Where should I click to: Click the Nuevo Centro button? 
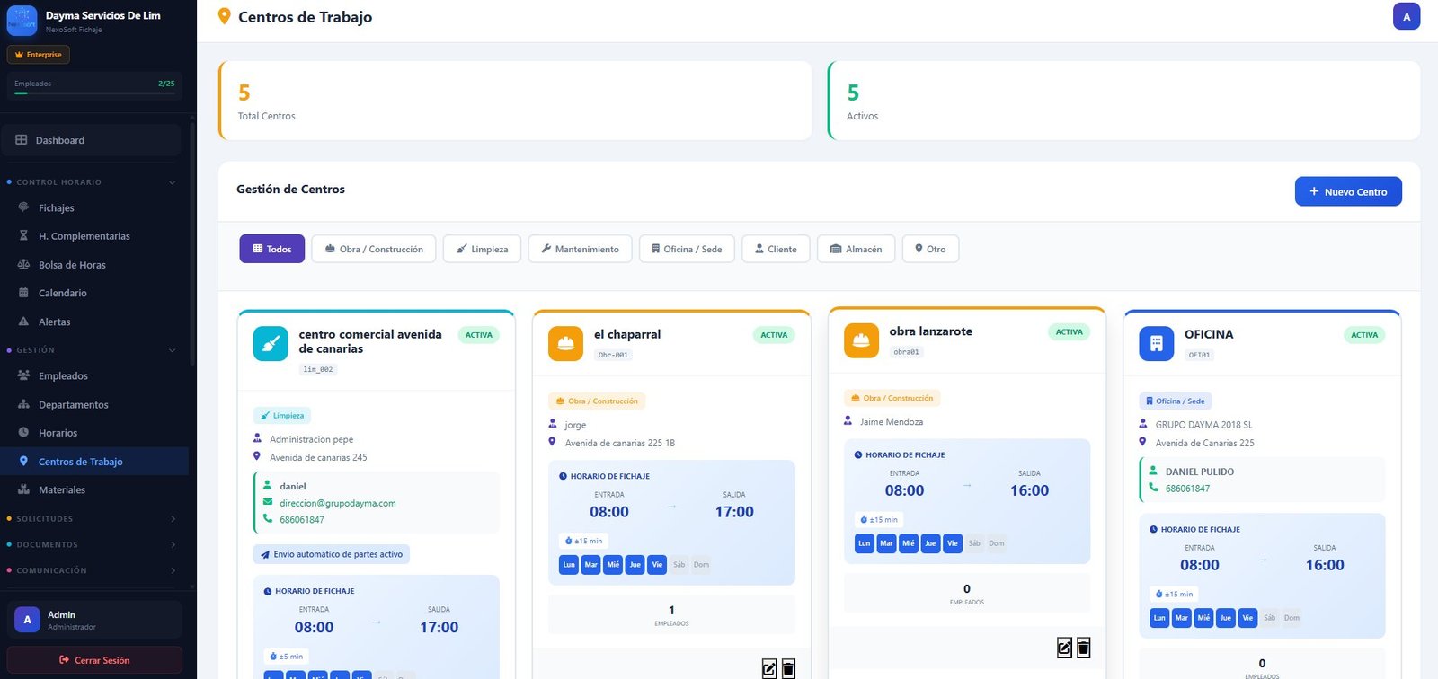(x=1347, y=191)
